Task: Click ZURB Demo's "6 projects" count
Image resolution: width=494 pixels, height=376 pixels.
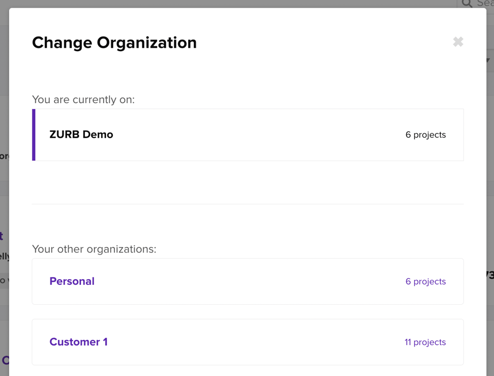Action: pyautogui.click(x=425, y=135)
